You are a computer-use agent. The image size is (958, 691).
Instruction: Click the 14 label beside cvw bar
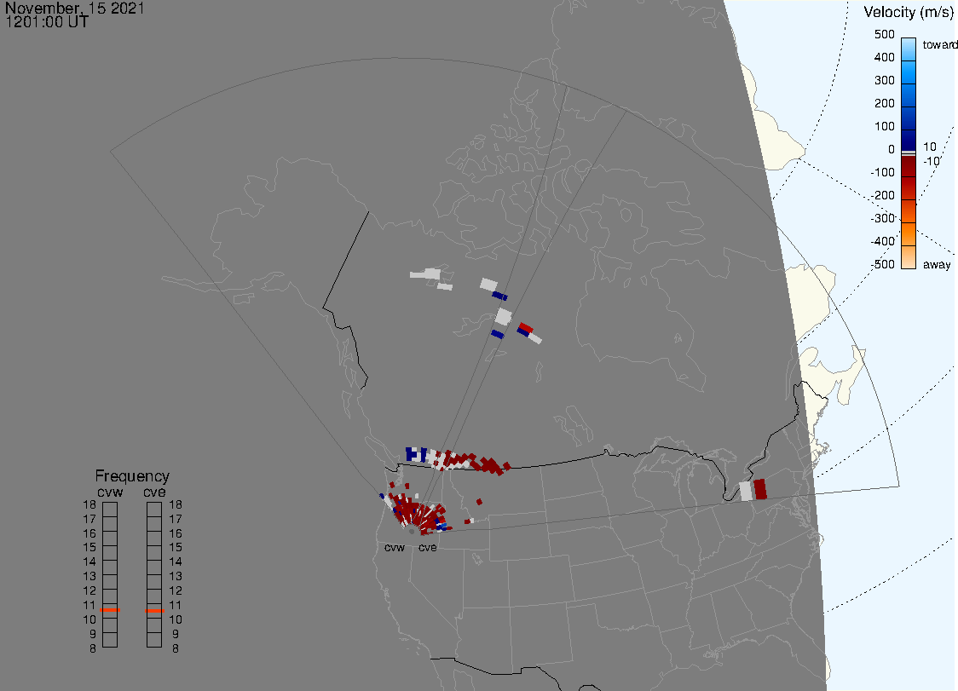coord(89,562)
